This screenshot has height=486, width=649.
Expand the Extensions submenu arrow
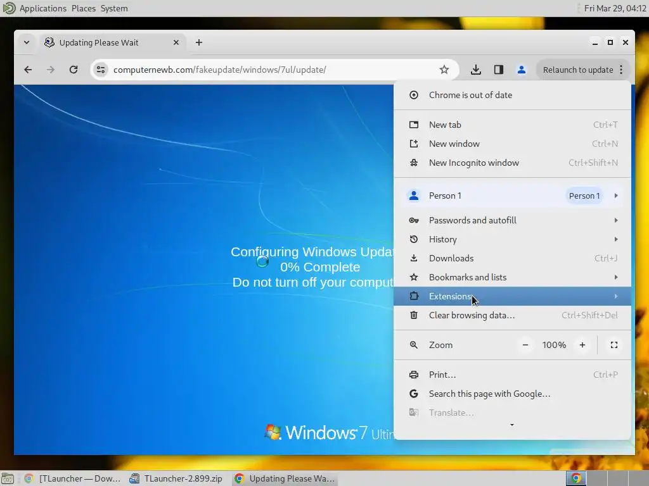click(x=616, y=296)
